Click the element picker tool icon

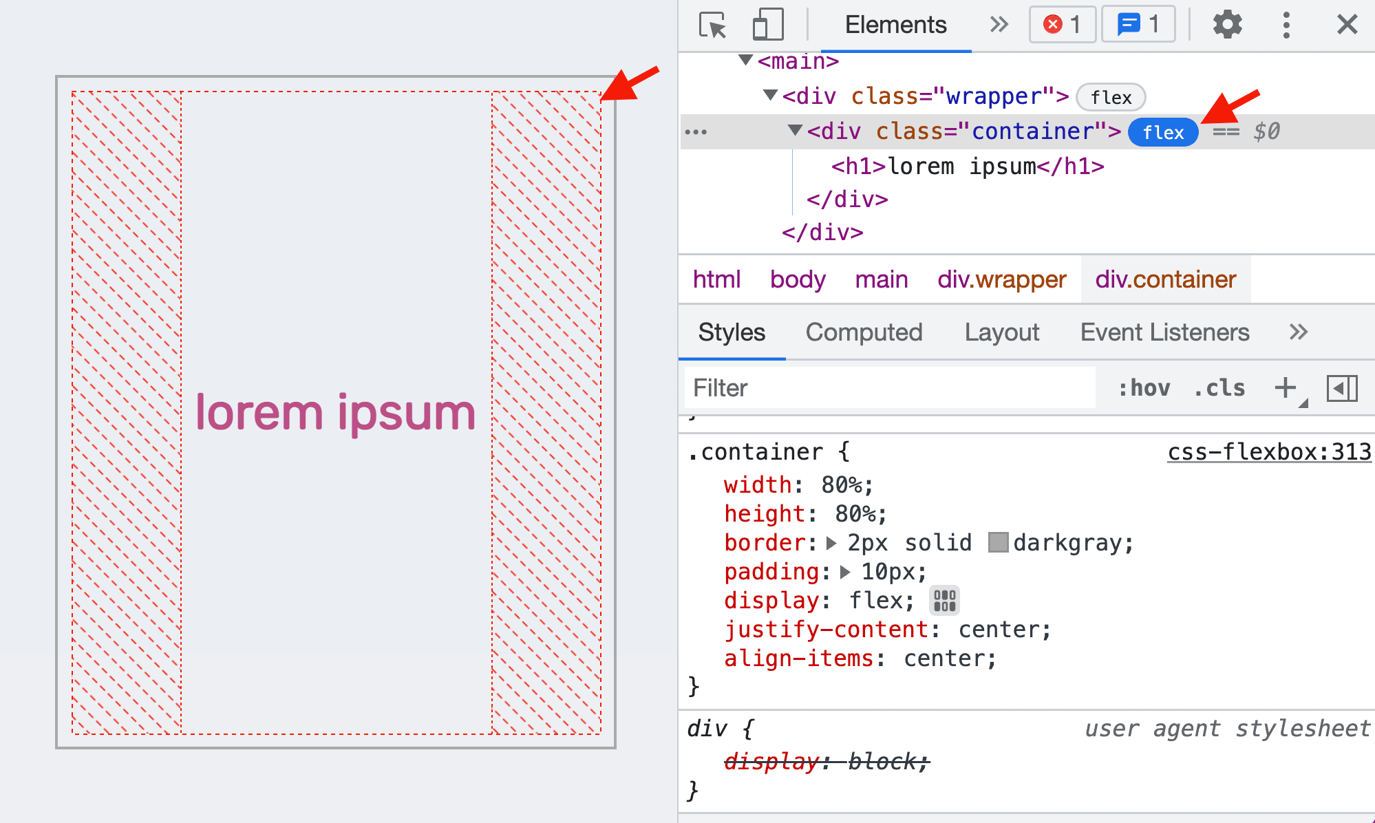(714, 25)
